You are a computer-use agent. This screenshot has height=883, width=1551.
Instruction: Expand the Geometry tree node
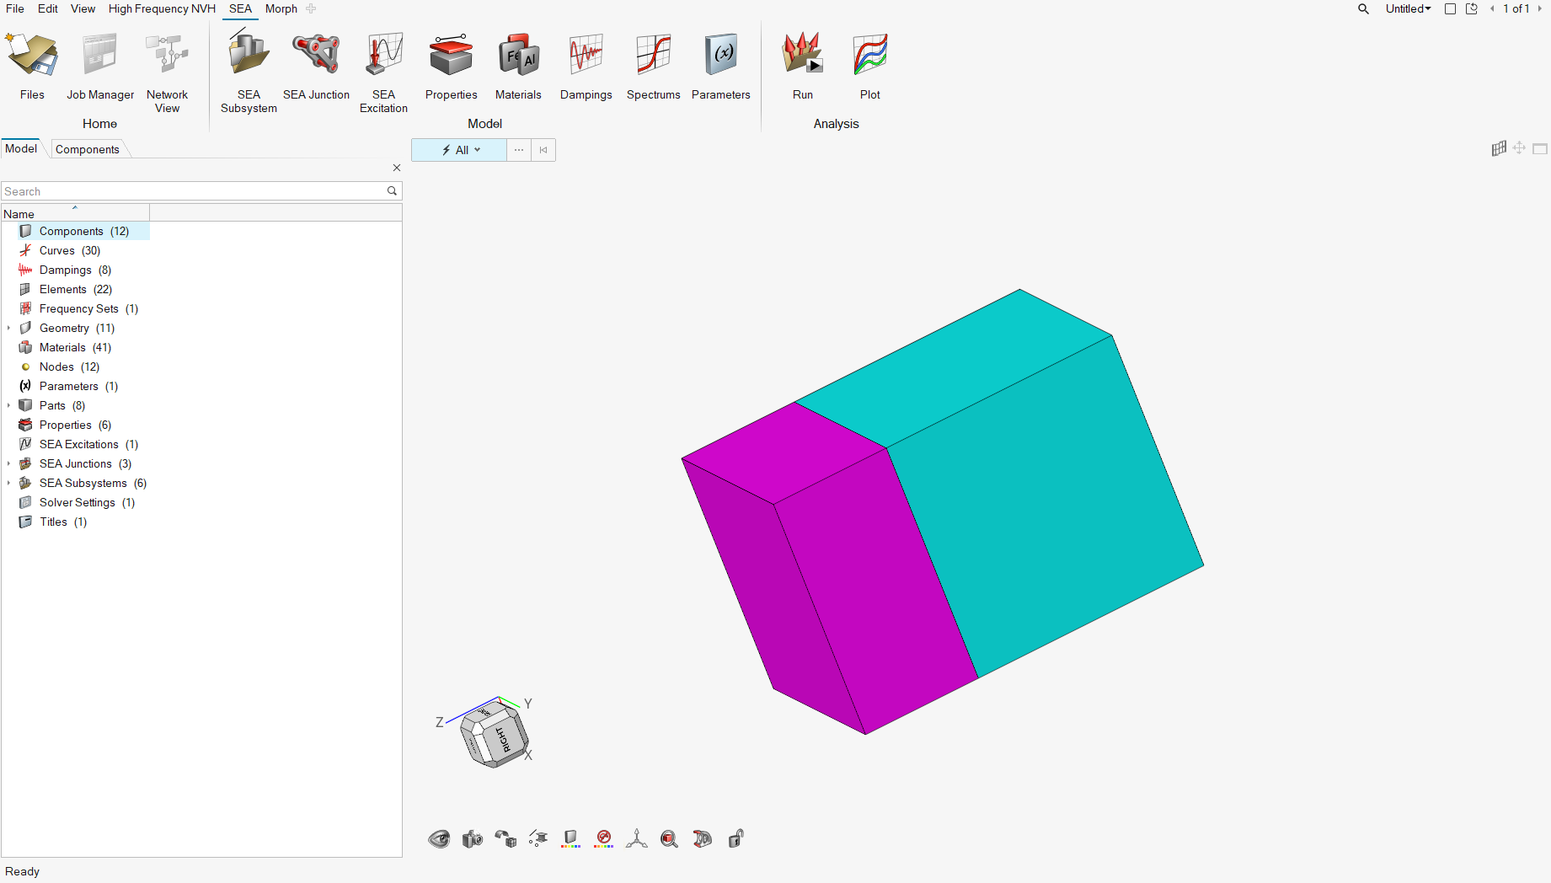point(9,328)
